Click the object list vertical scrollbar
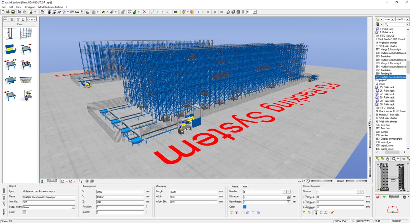Image resolution: width=410 pixels, height=223 pixels. [408, 67]
